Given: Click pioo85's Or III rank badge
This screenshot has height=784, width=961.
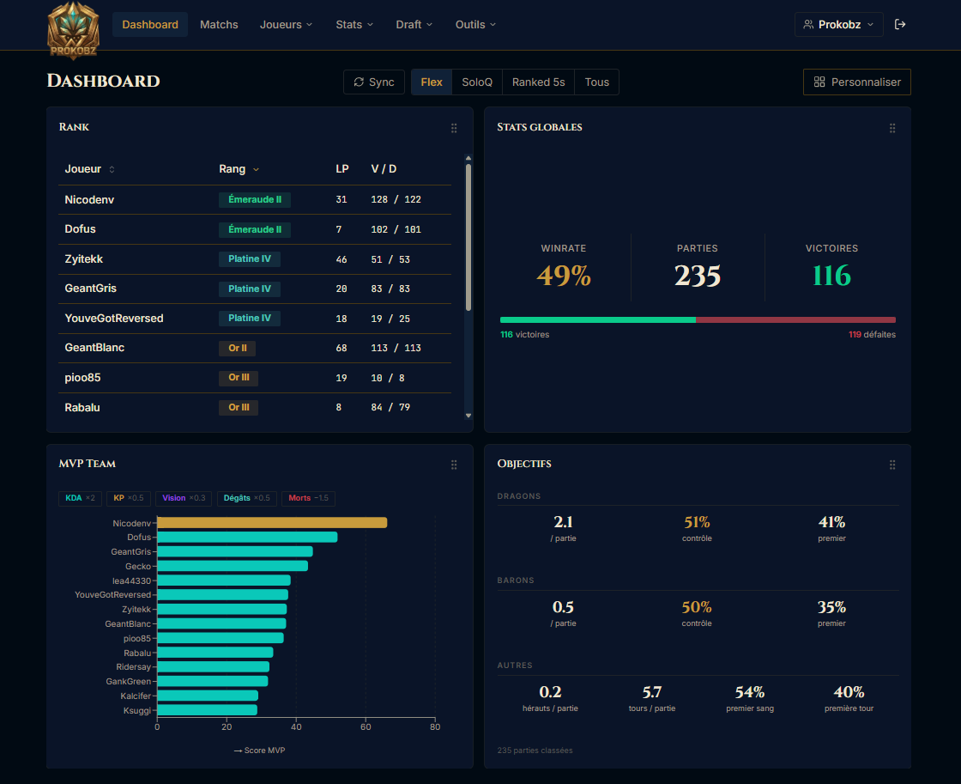Looking at the screenshot, I should (x=239, y=378).
